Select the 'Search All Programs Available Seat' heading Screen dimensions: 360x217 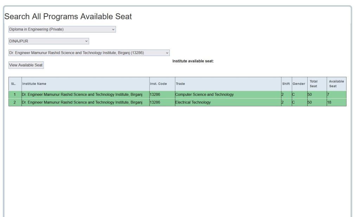tap(68, 17)
